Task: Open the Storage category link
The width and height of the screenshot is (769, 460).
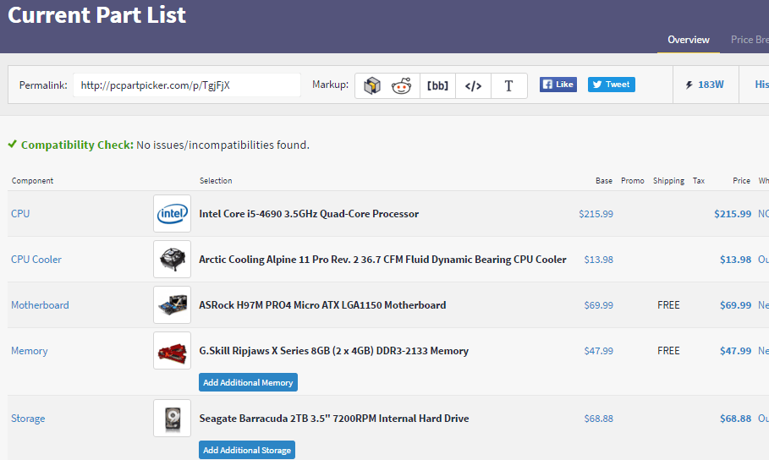Action: [x=28, y=419]
